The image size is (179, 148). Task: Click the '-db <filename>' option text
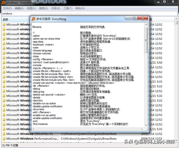[x=41, y=86]
